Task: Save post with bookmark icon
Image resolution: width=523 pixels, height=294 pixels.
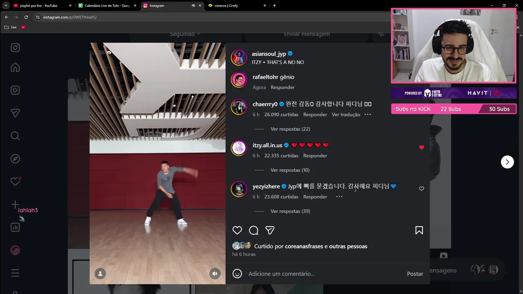Action: coord(419,230)
